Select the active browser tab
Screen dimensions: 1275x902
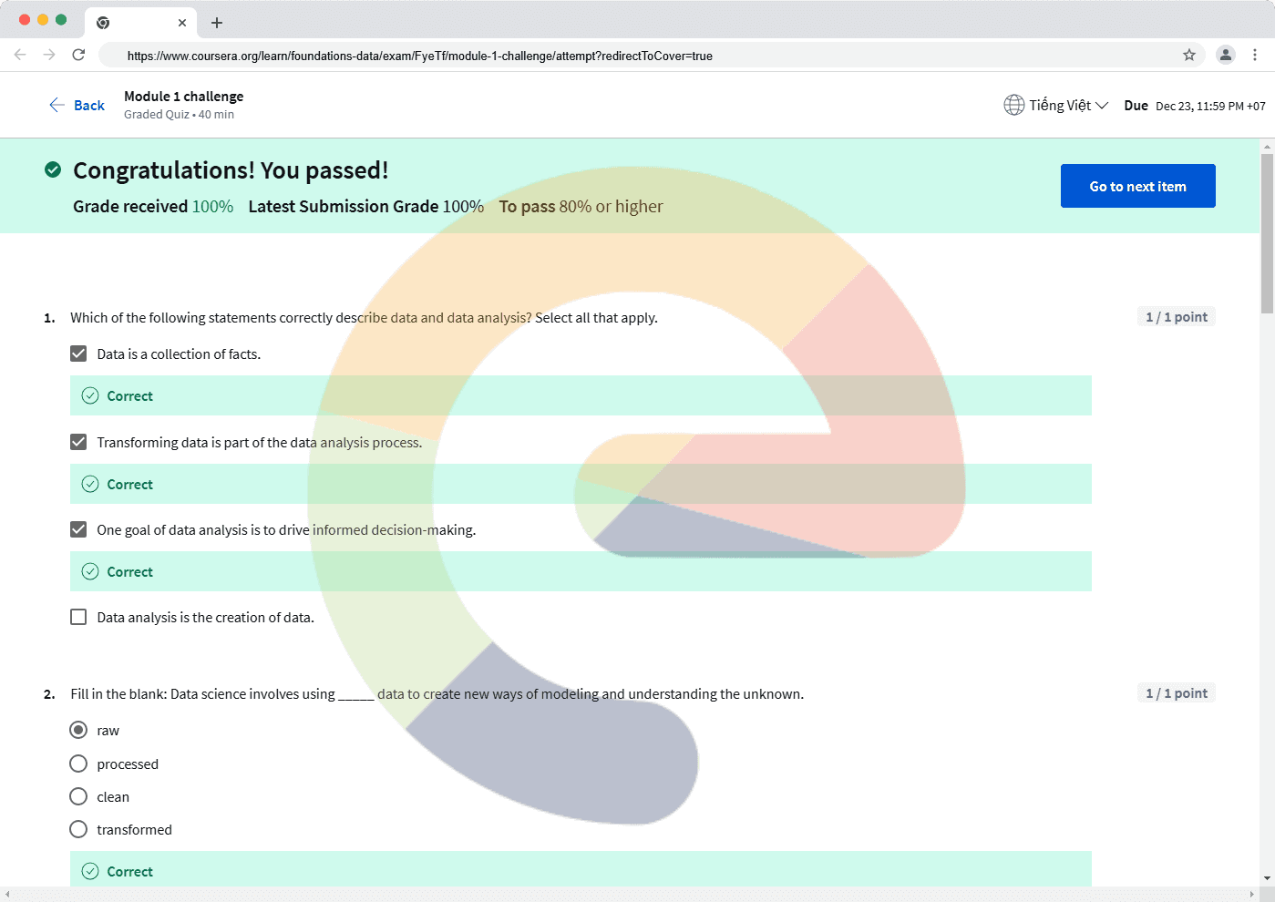pos(141,23)
